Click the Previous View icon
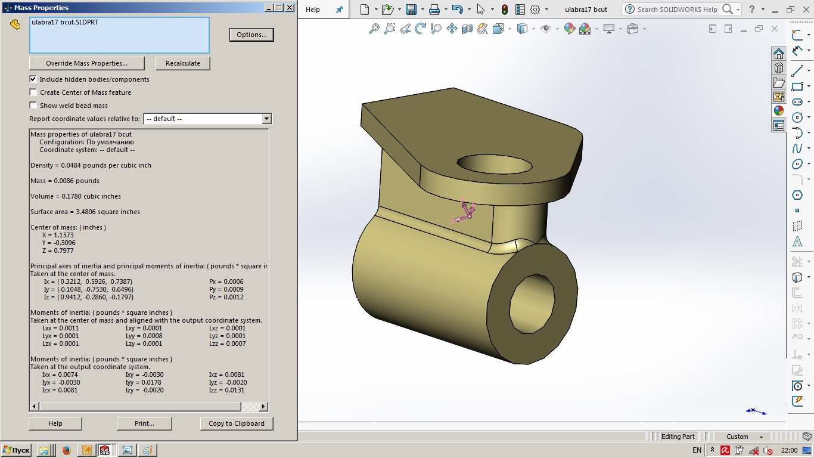 tap(405, 28)
